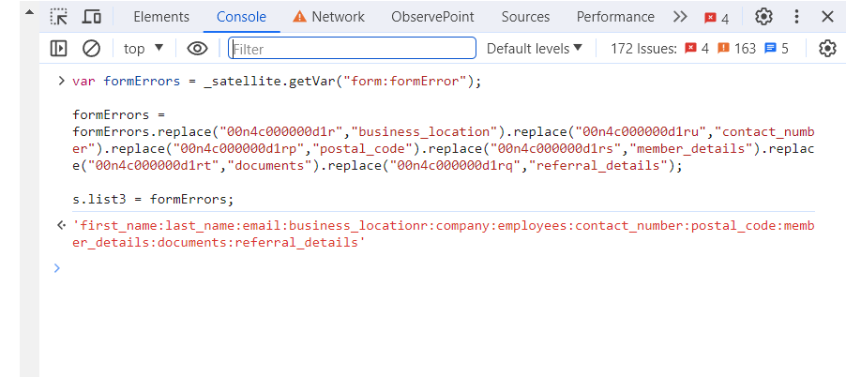Open the Performance tab
The image size is (846, 377).
(615, 17)
